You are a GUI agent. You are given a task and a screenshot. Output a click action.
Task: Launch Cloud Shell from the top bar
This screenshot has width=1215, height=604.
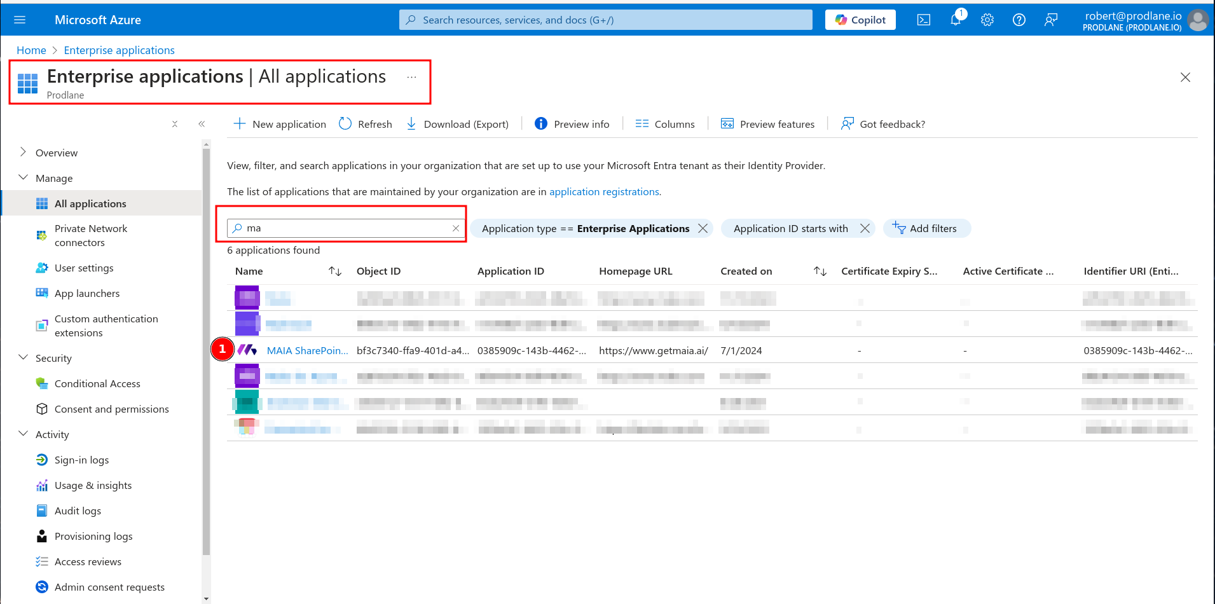(x=924, y=20)
